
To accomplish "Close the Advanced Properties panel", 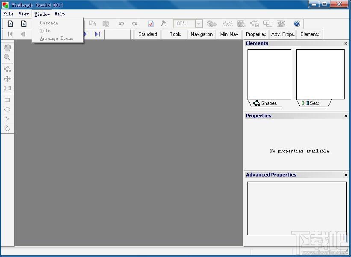I will pyautogui.click(x=346, y=175).
